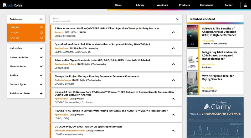Open the Publication Date plus expander

pos(41,93)
